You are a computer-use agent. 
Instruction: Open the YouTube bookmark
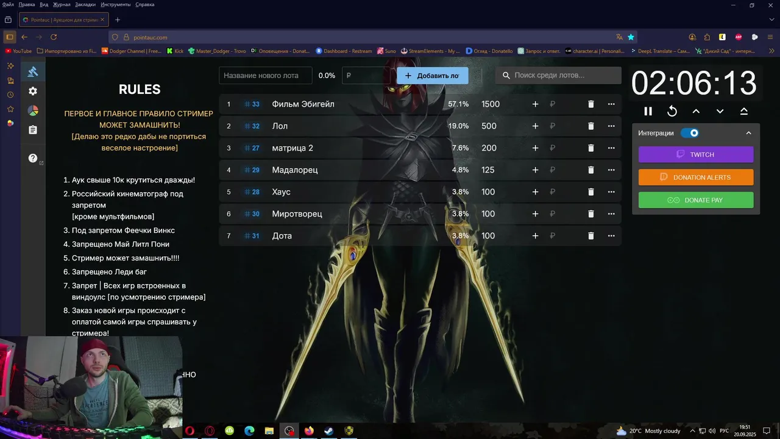point(18,51)
